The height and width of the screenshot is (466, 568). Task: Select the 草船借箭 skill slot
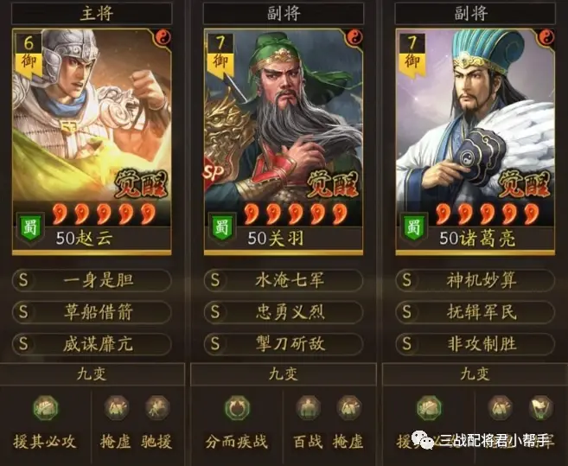(92, 312)
